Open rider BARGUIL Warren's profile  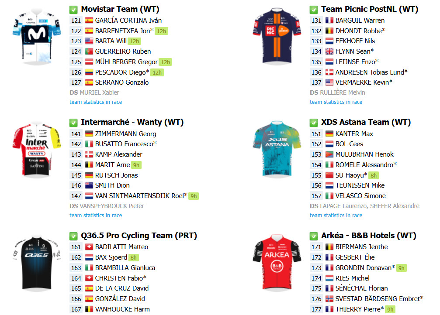[360, 21]
